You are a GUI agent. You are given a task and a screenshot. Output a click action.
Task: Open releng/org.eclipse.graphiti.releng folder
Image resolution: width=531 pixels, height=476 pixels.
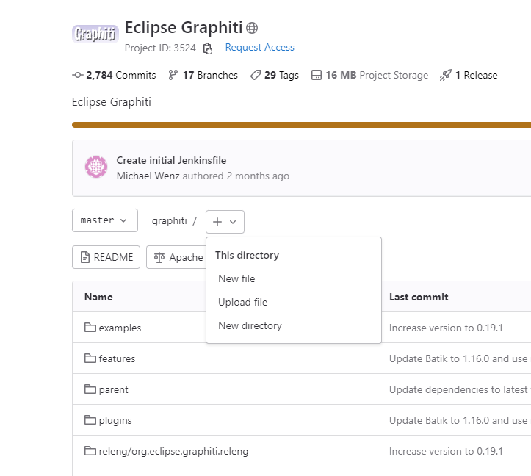[x=174, y=451]
